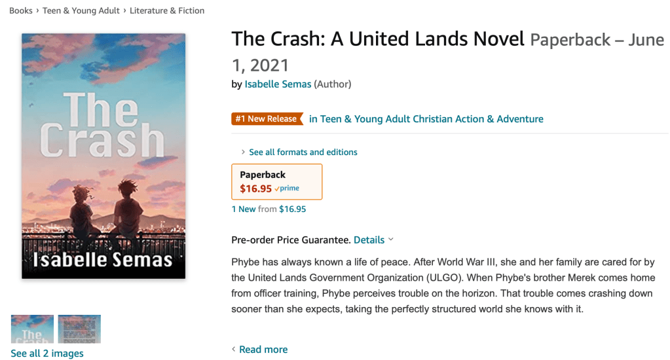This screenshot has height=360, width=670.
Task: Open Pre-order Price Guarantee Details
Action: pos(369,240)
